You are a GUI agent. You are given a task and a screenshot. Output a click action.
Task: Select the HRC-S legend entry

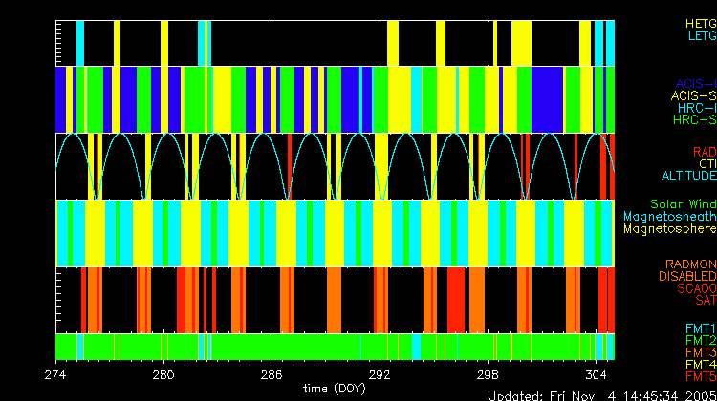coord(694,120)
